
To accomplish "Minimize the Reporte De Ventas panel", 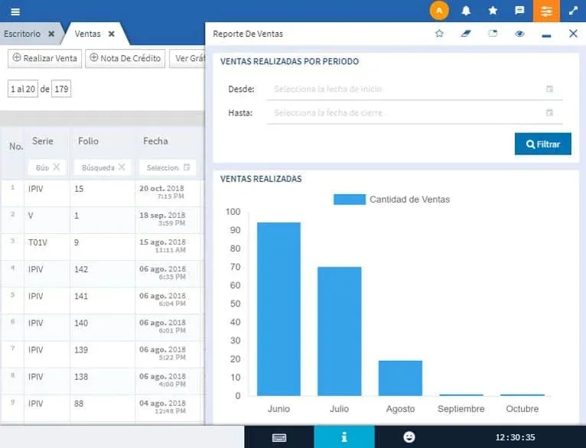I will pos(546,36).
